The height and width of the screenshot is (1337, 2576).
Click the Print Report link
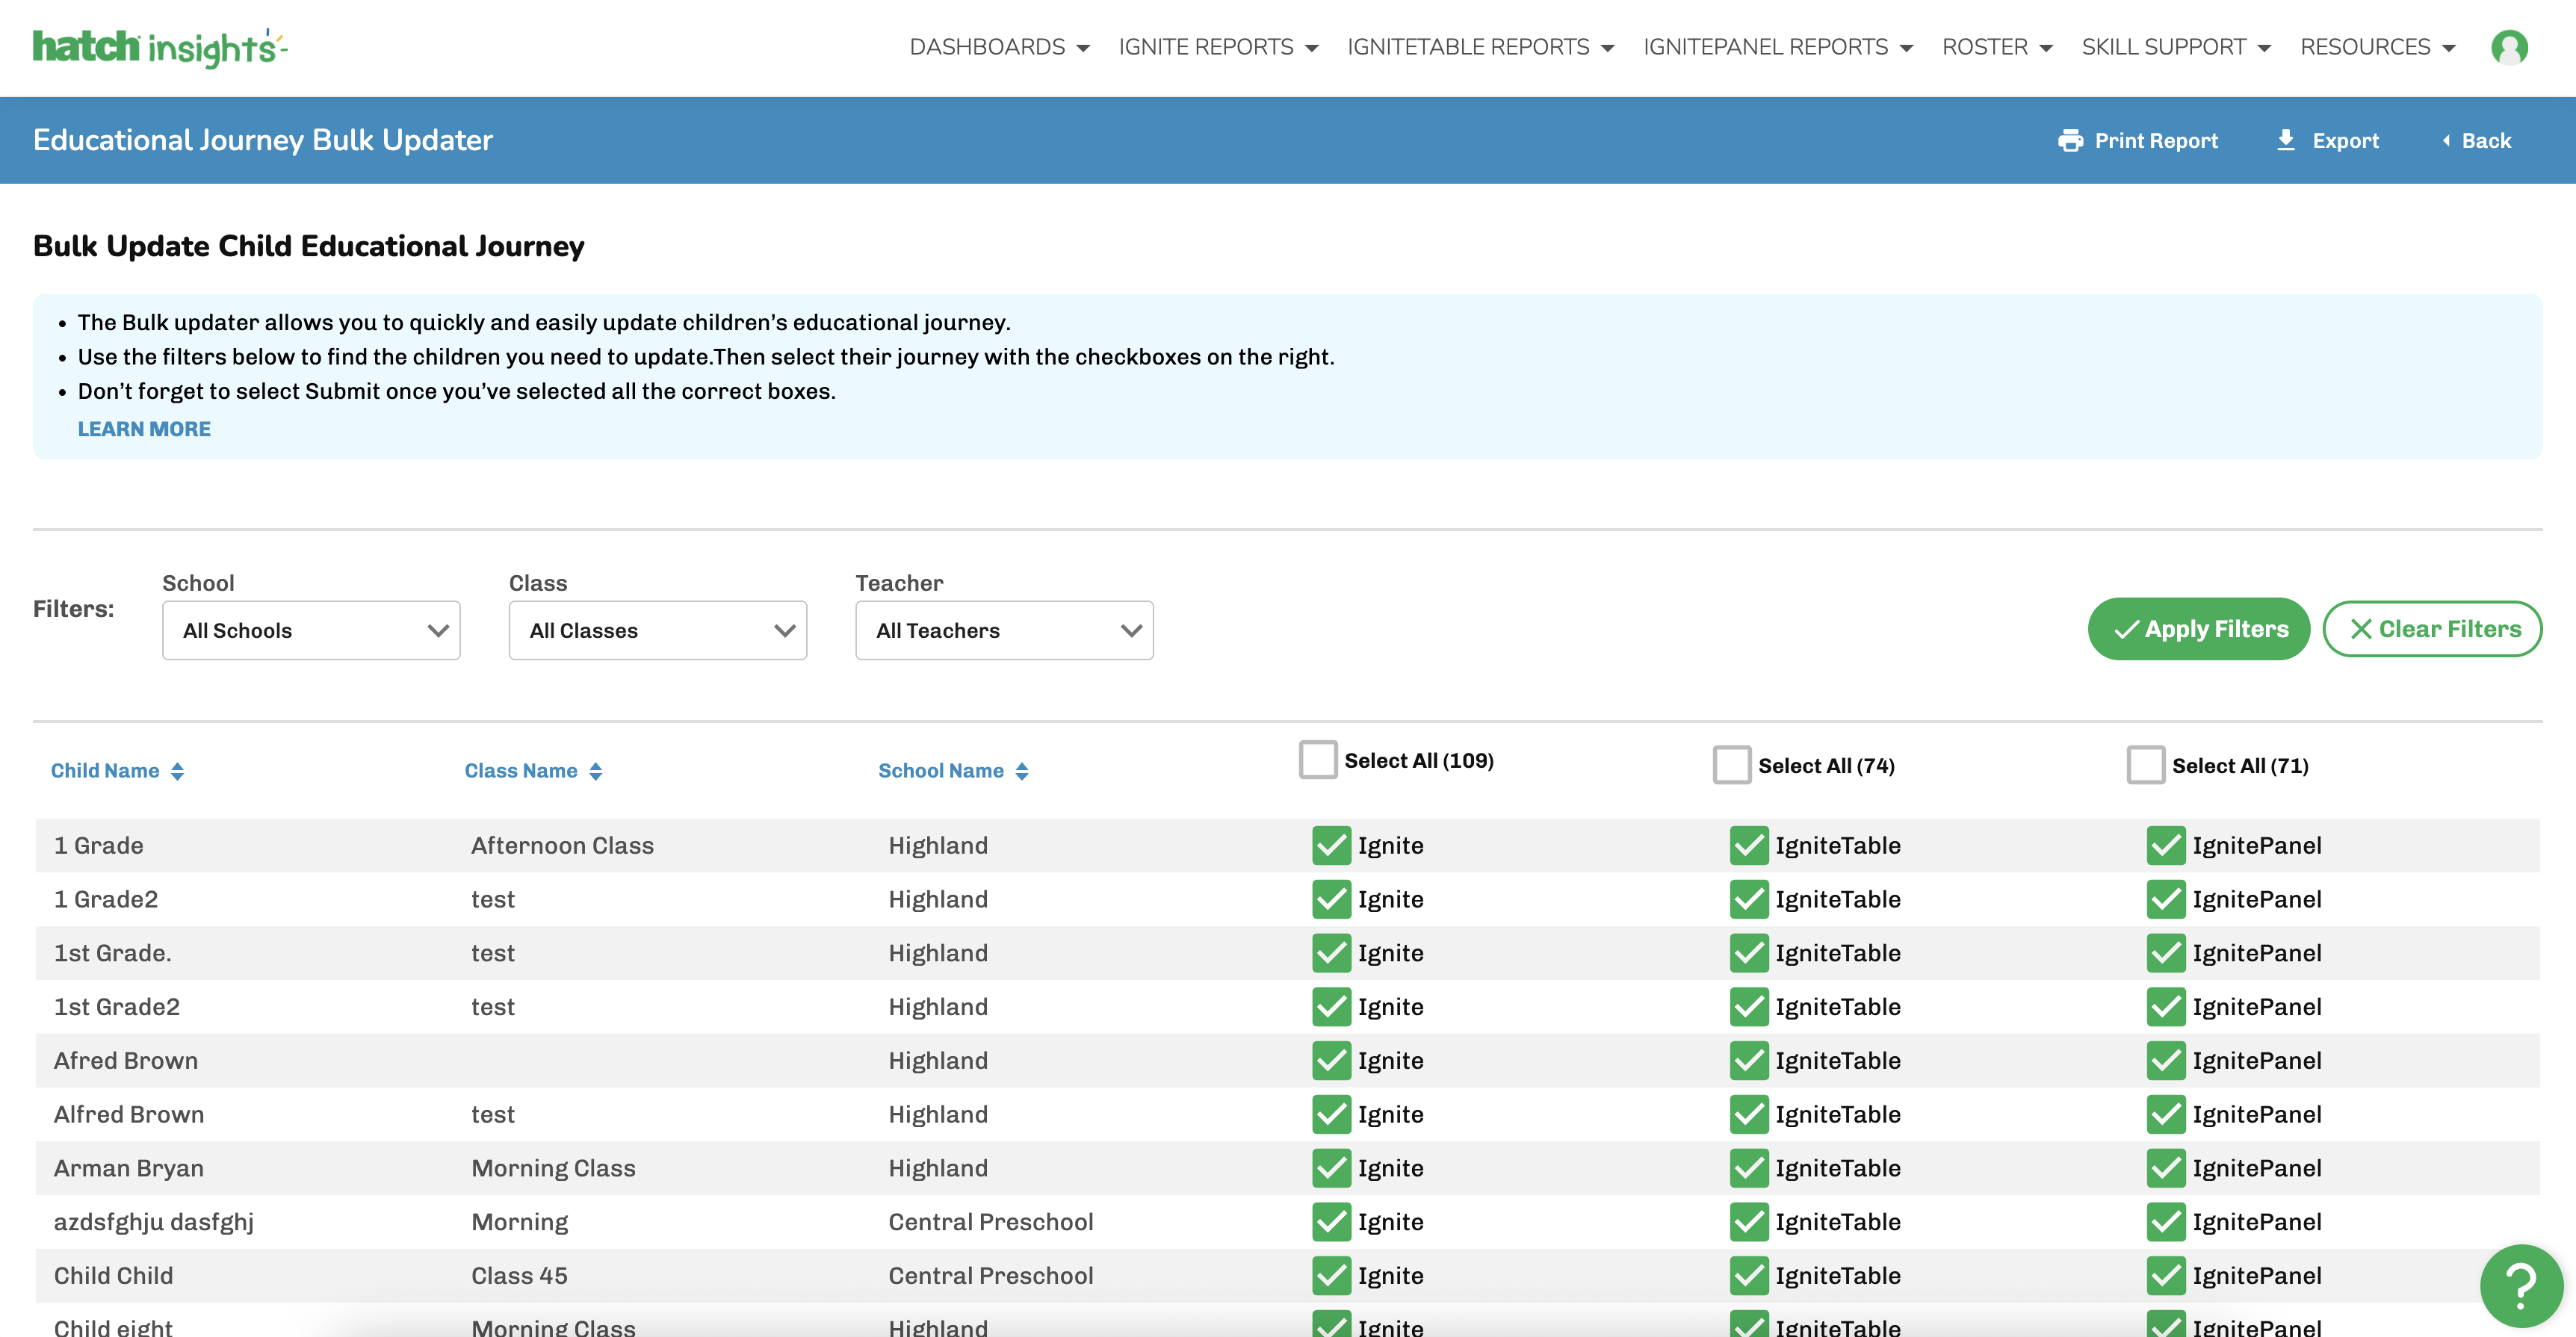(2138, 141)
